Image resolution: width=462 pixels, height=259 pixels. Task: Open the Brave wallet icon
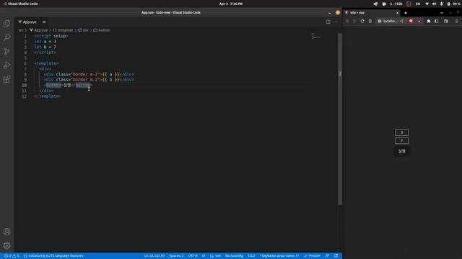446,21
